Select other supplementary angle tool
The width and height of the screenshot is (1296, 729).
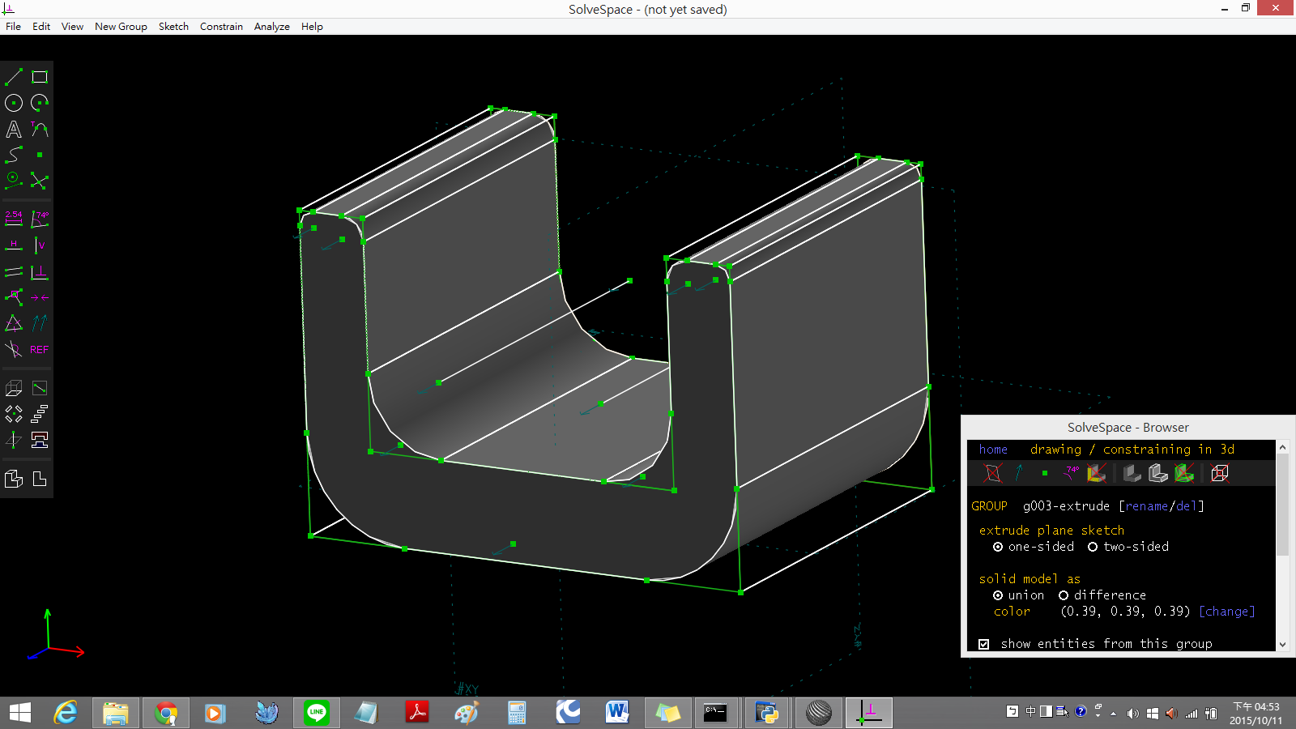pyautogui.click(x=14, y=349)
